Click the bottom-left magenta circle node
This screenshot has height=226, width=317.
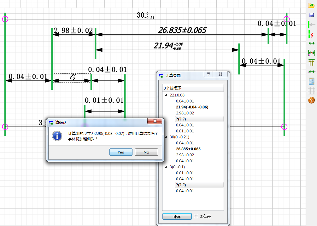click(5, 127)
